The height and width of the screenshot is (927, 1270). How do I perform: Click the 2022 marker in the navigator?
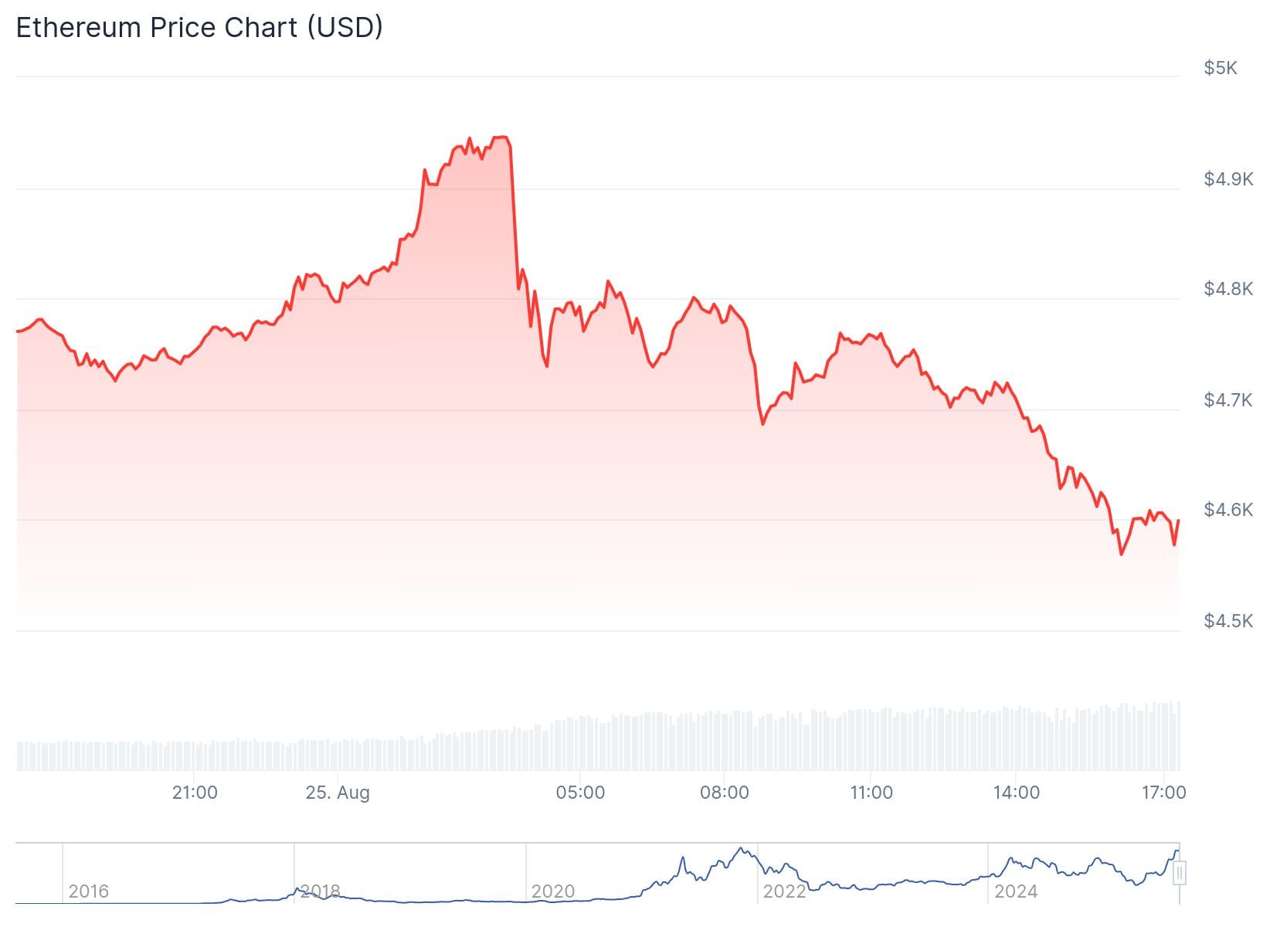[784, 891]
